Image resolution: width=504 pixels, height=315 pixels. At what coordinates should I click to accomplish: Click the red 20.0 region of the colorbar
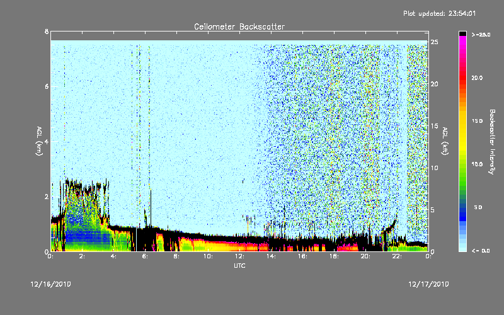point(462,78)
